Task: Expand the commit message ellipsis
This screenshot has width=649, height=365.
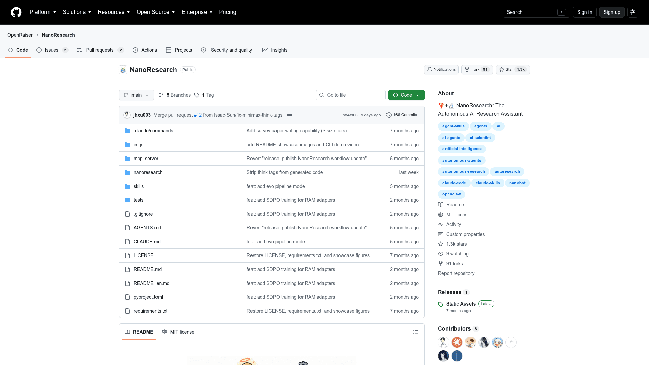Action: point(290,115)
